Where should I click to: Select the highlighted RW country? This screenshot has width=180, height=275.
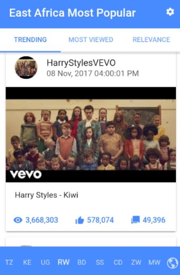tap(63, 262)
